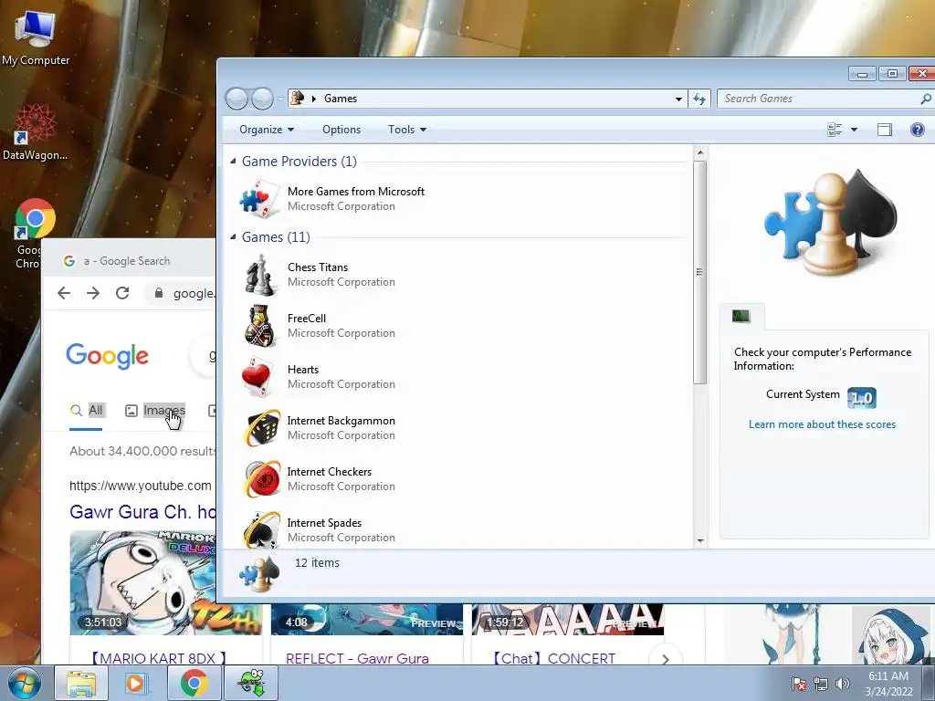
Task: Switch to Chrome in the taskbar
Action: [194, 683]
